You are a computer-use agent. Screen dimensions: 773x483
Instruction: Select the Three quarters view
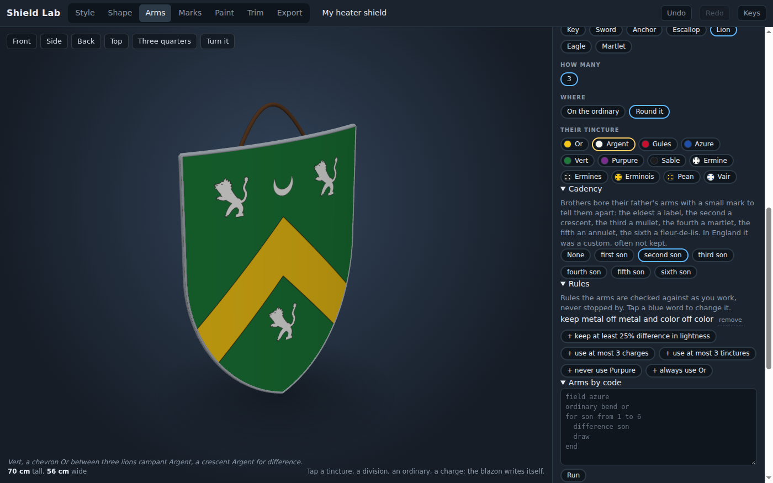click(x=165, y=41)
